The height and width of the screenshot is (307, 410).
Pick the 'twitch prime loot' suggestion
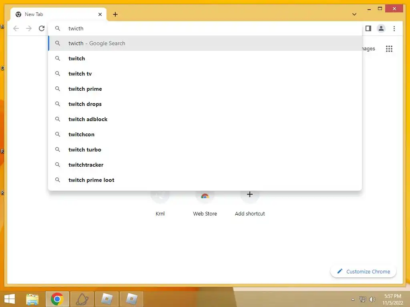[205, 180]
